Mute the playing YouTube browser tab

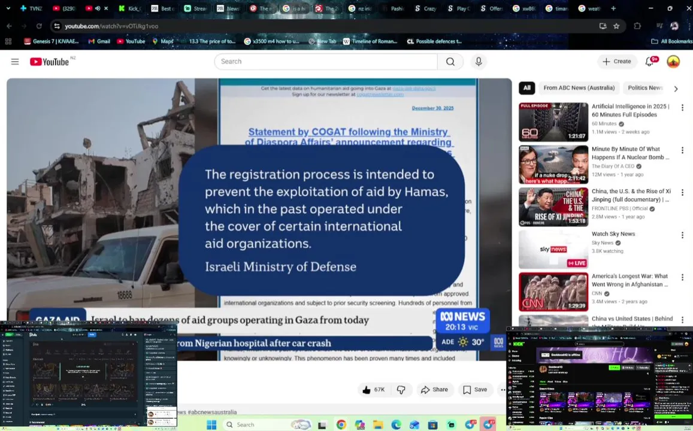click(x=98, y=8)
